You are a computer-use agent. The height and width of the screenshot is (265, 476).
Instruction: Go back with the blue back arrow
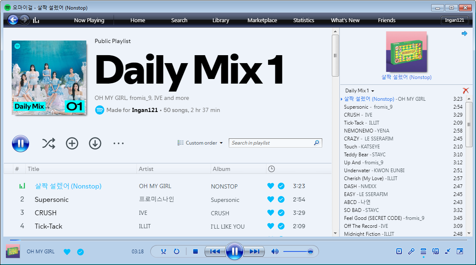click(x=13, y=20)
